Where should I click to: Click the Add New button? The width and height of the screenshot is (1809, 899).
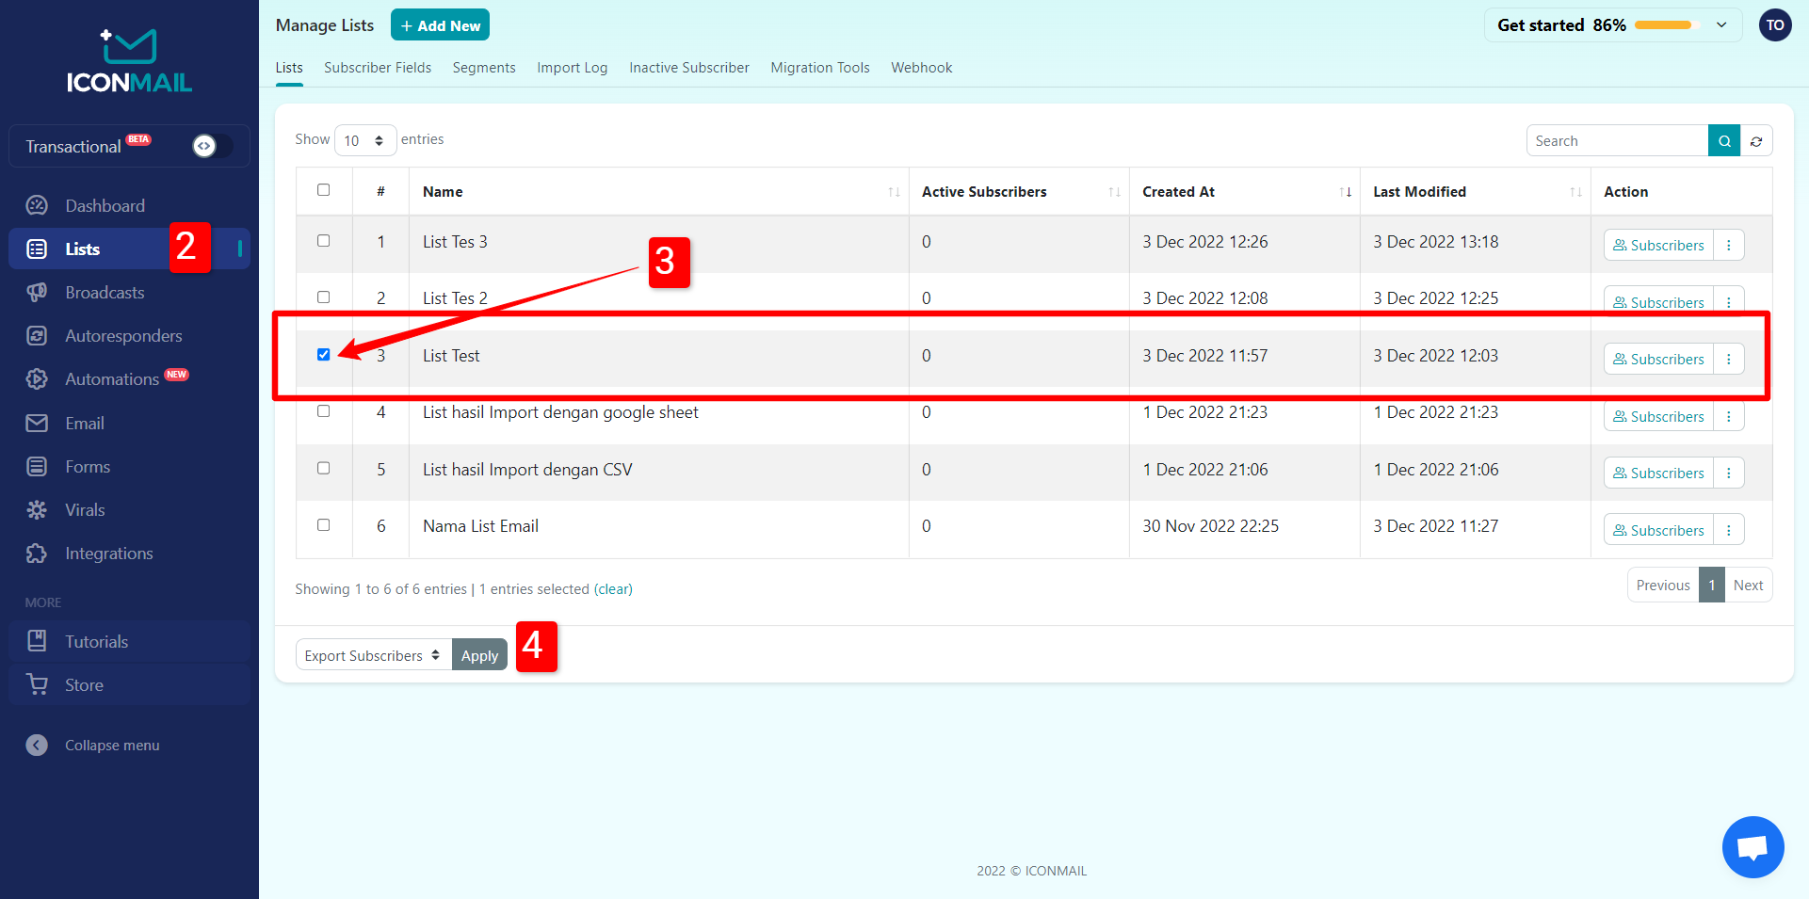click(440, 25)
